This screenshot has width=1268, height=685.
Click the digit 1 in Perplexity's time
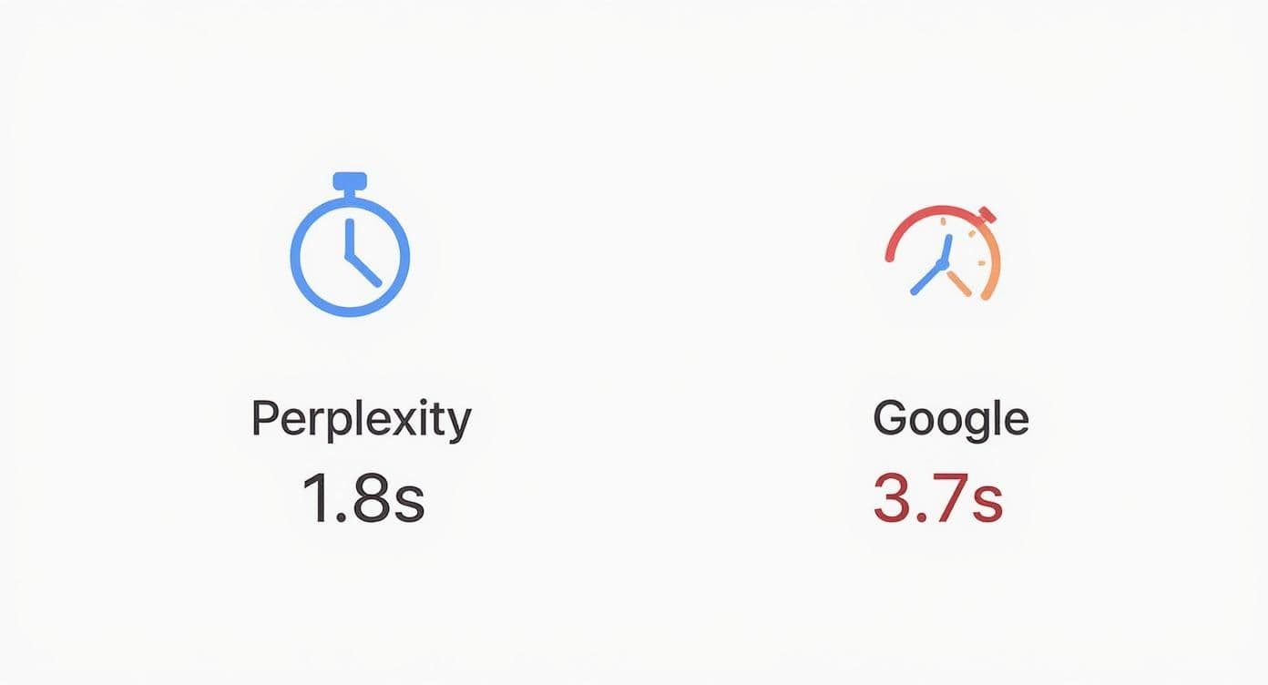[315, 498]
